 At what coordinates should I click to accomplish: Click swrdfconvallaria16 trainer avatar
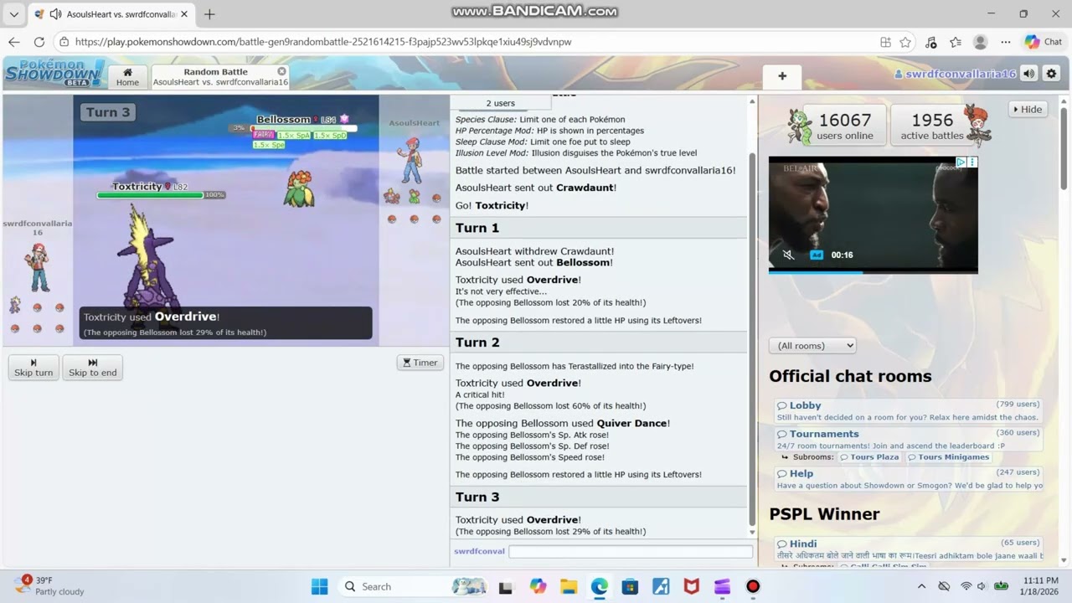pos(37,266)
